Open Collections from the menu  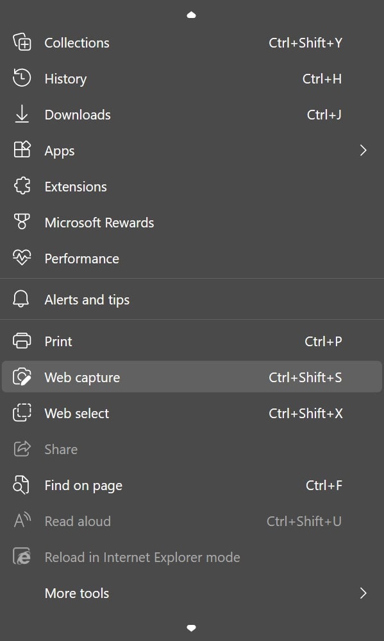pos(76,42)
